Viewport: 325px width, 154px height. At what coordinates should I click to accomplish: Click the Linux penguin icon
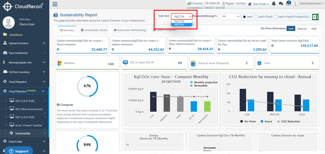[259, 63]
